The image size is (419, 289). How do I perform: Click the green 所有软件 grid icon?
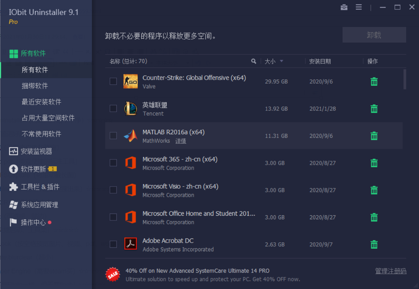(14, 54)
